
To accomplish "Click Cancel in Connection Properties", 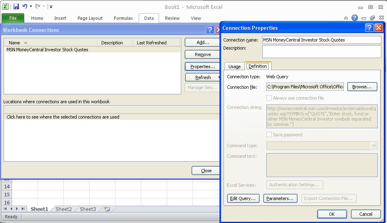I will coord(366,214).
